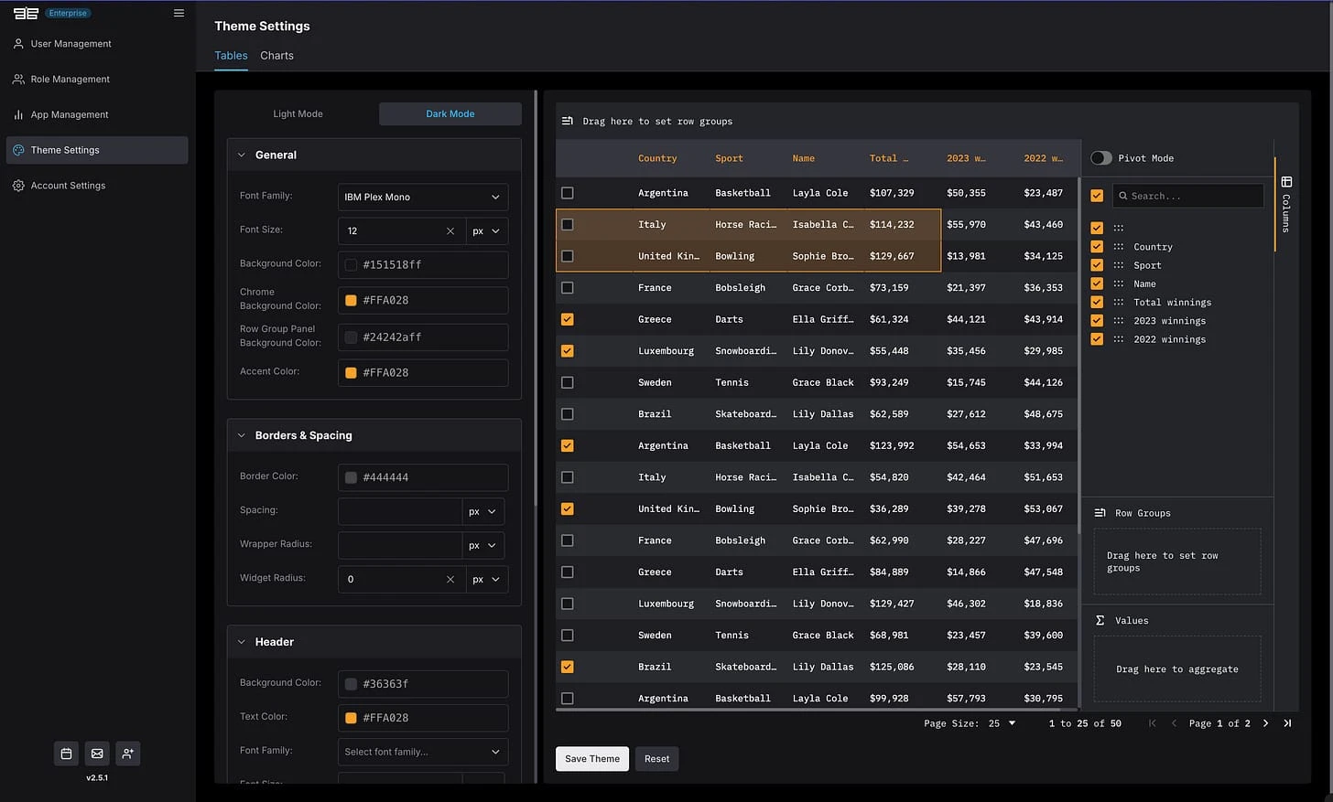1333x802 pixels.
Task: Click the Columns side panel icon
Action: point(1286,182)
